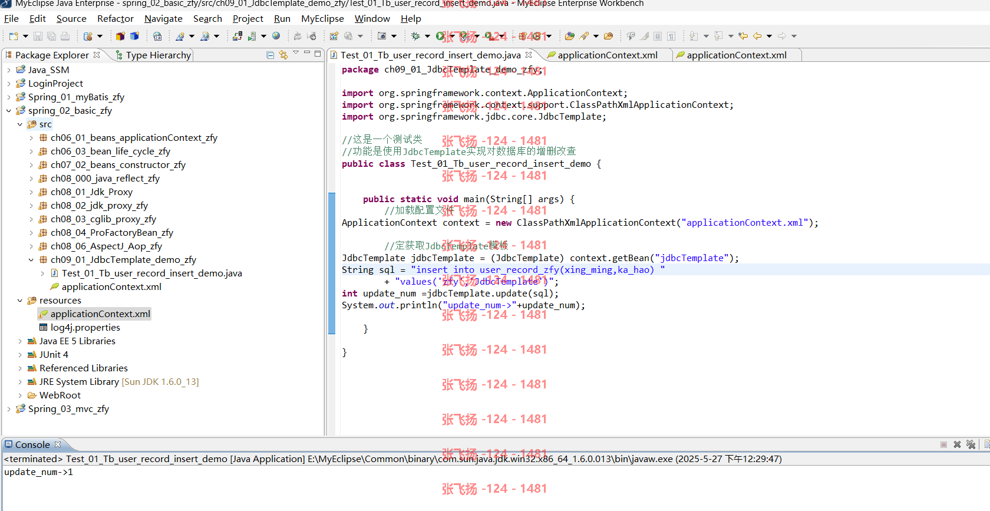This screenshot has height=511, width=990.
Task: Click Collapse All in Package Explorer
Action: [270, 55]
